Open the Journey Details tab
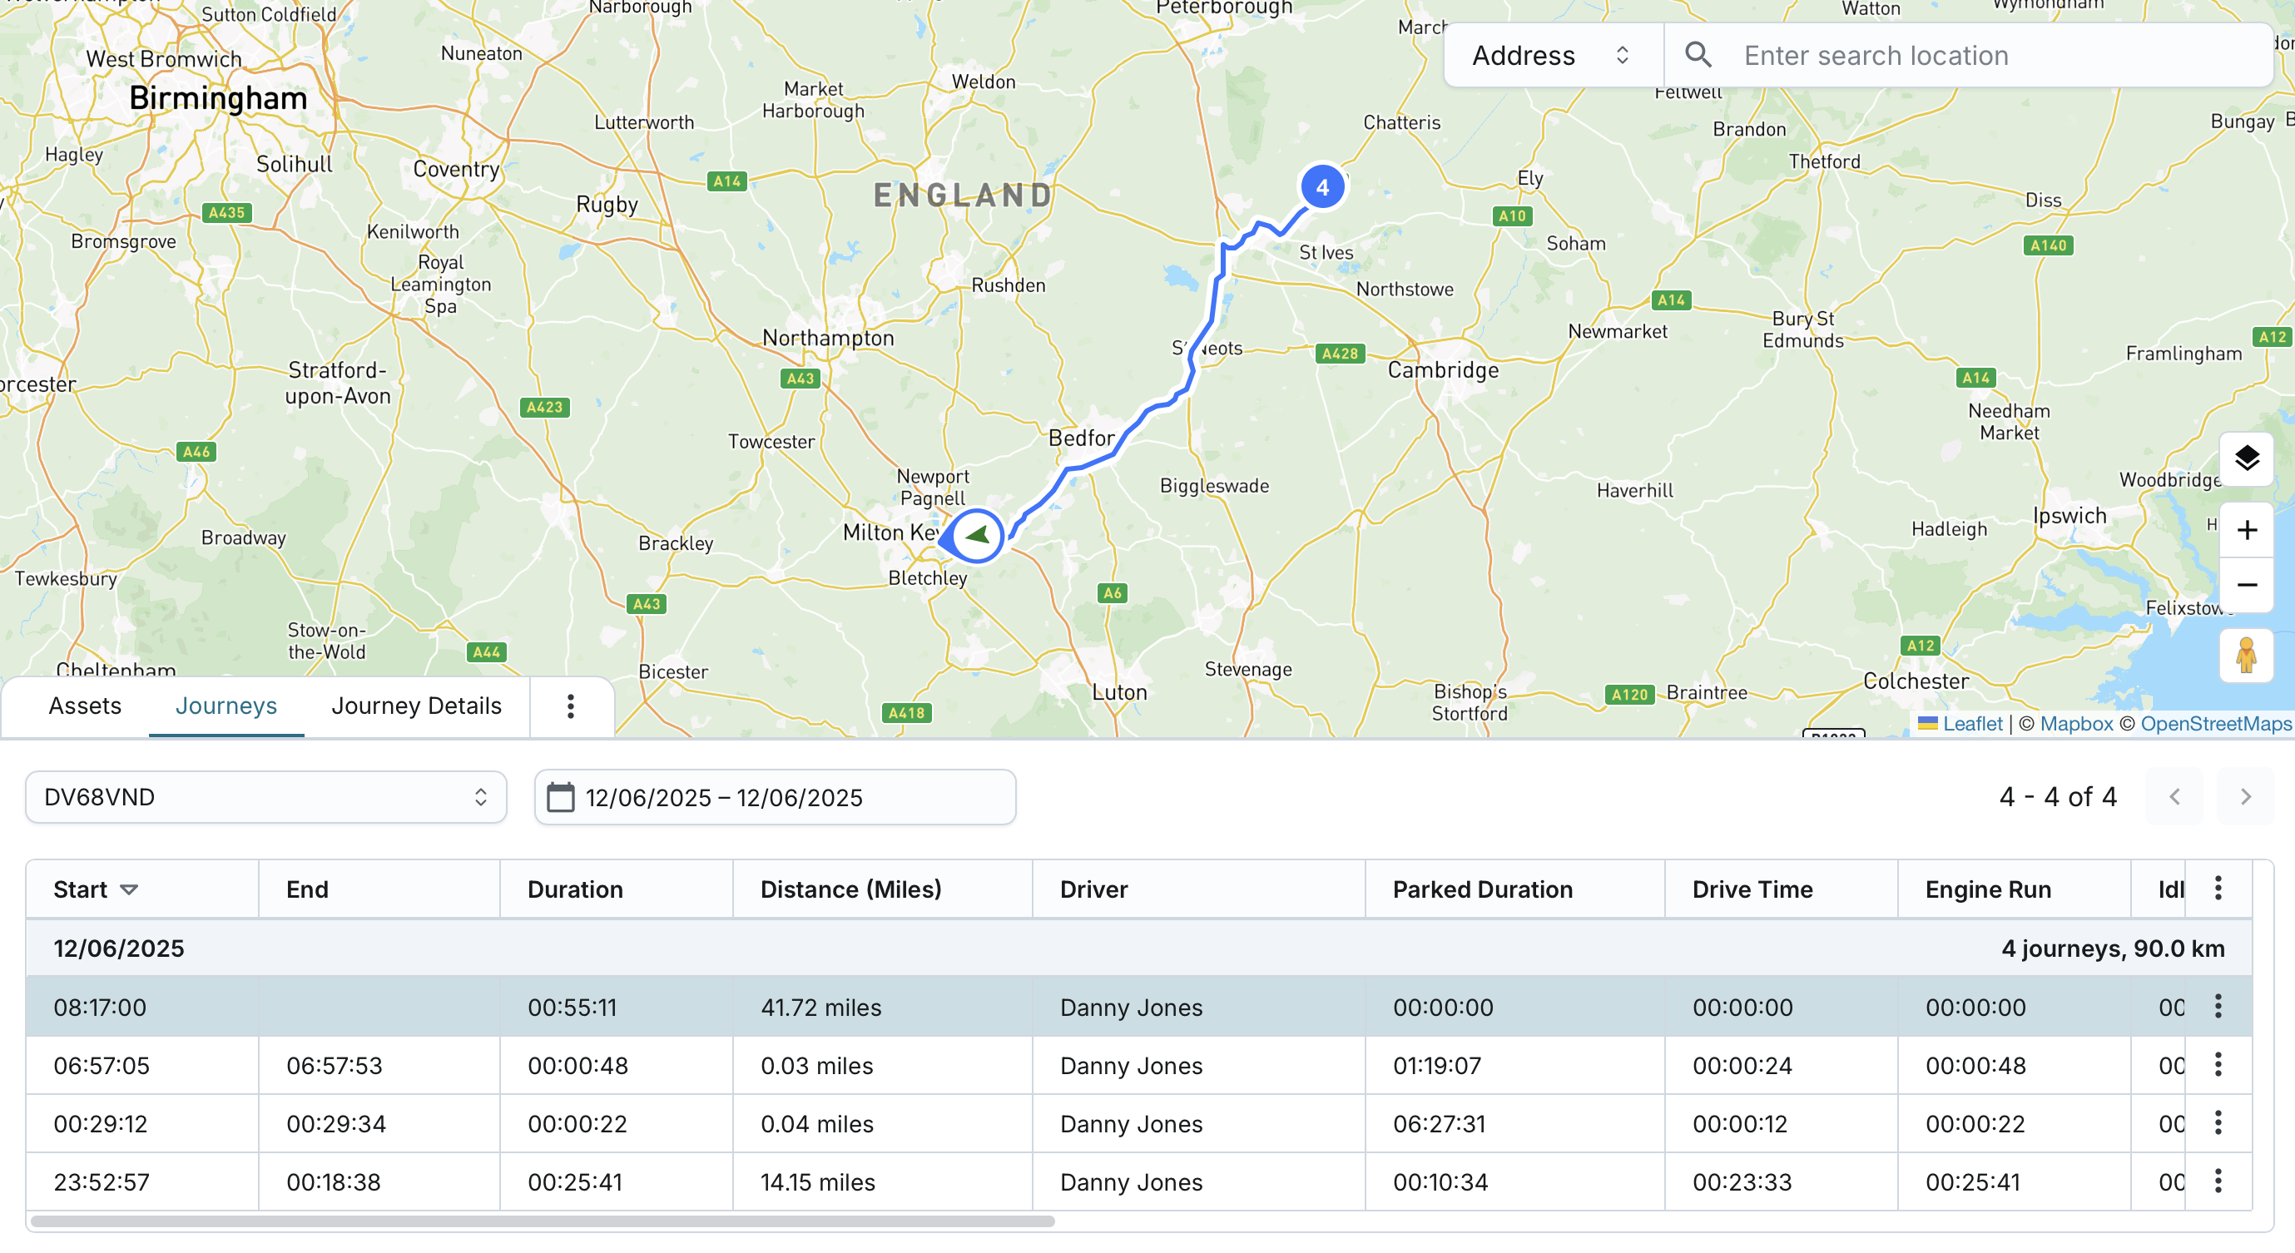Screen dimensions: 2295x1253 (416, 706)
